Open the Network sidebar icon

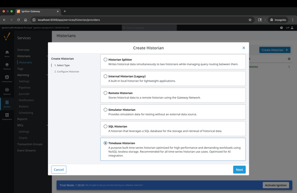(7, 91)
